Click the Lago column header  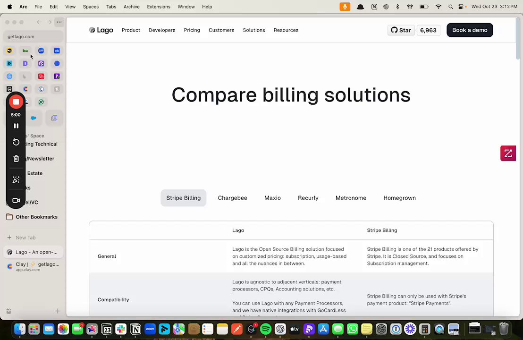(x=238, y=230)
